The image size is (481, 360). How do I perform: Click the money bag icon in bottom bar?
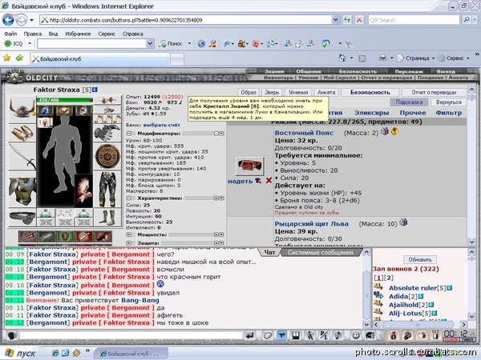pos(394,336)
